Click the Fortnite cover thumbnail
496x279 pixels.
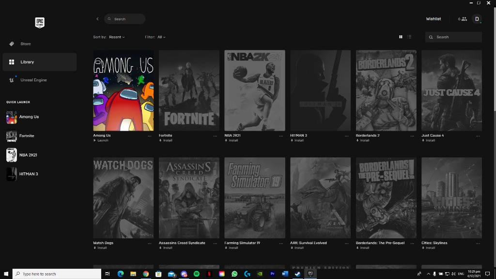189,91
